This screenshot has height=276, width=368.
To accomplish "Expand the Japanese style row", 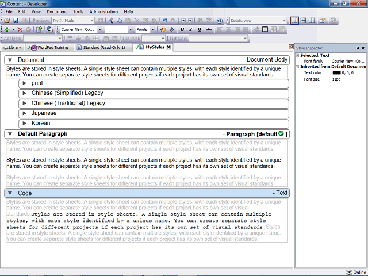I will [24, 113].
